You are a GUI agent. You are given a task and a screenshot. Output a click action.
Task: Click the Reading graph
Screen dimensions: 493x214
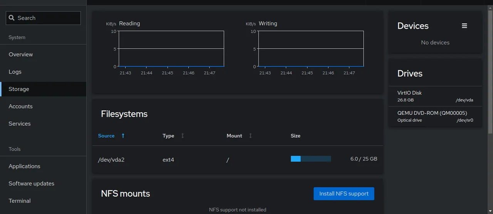click(x=171, y=49)
